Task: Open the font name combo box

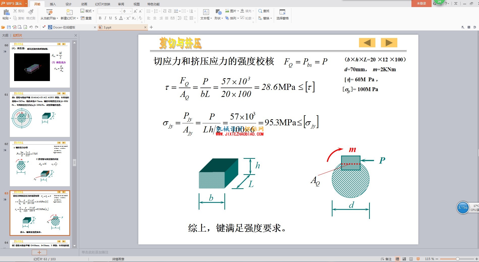Action: [110, 11]
